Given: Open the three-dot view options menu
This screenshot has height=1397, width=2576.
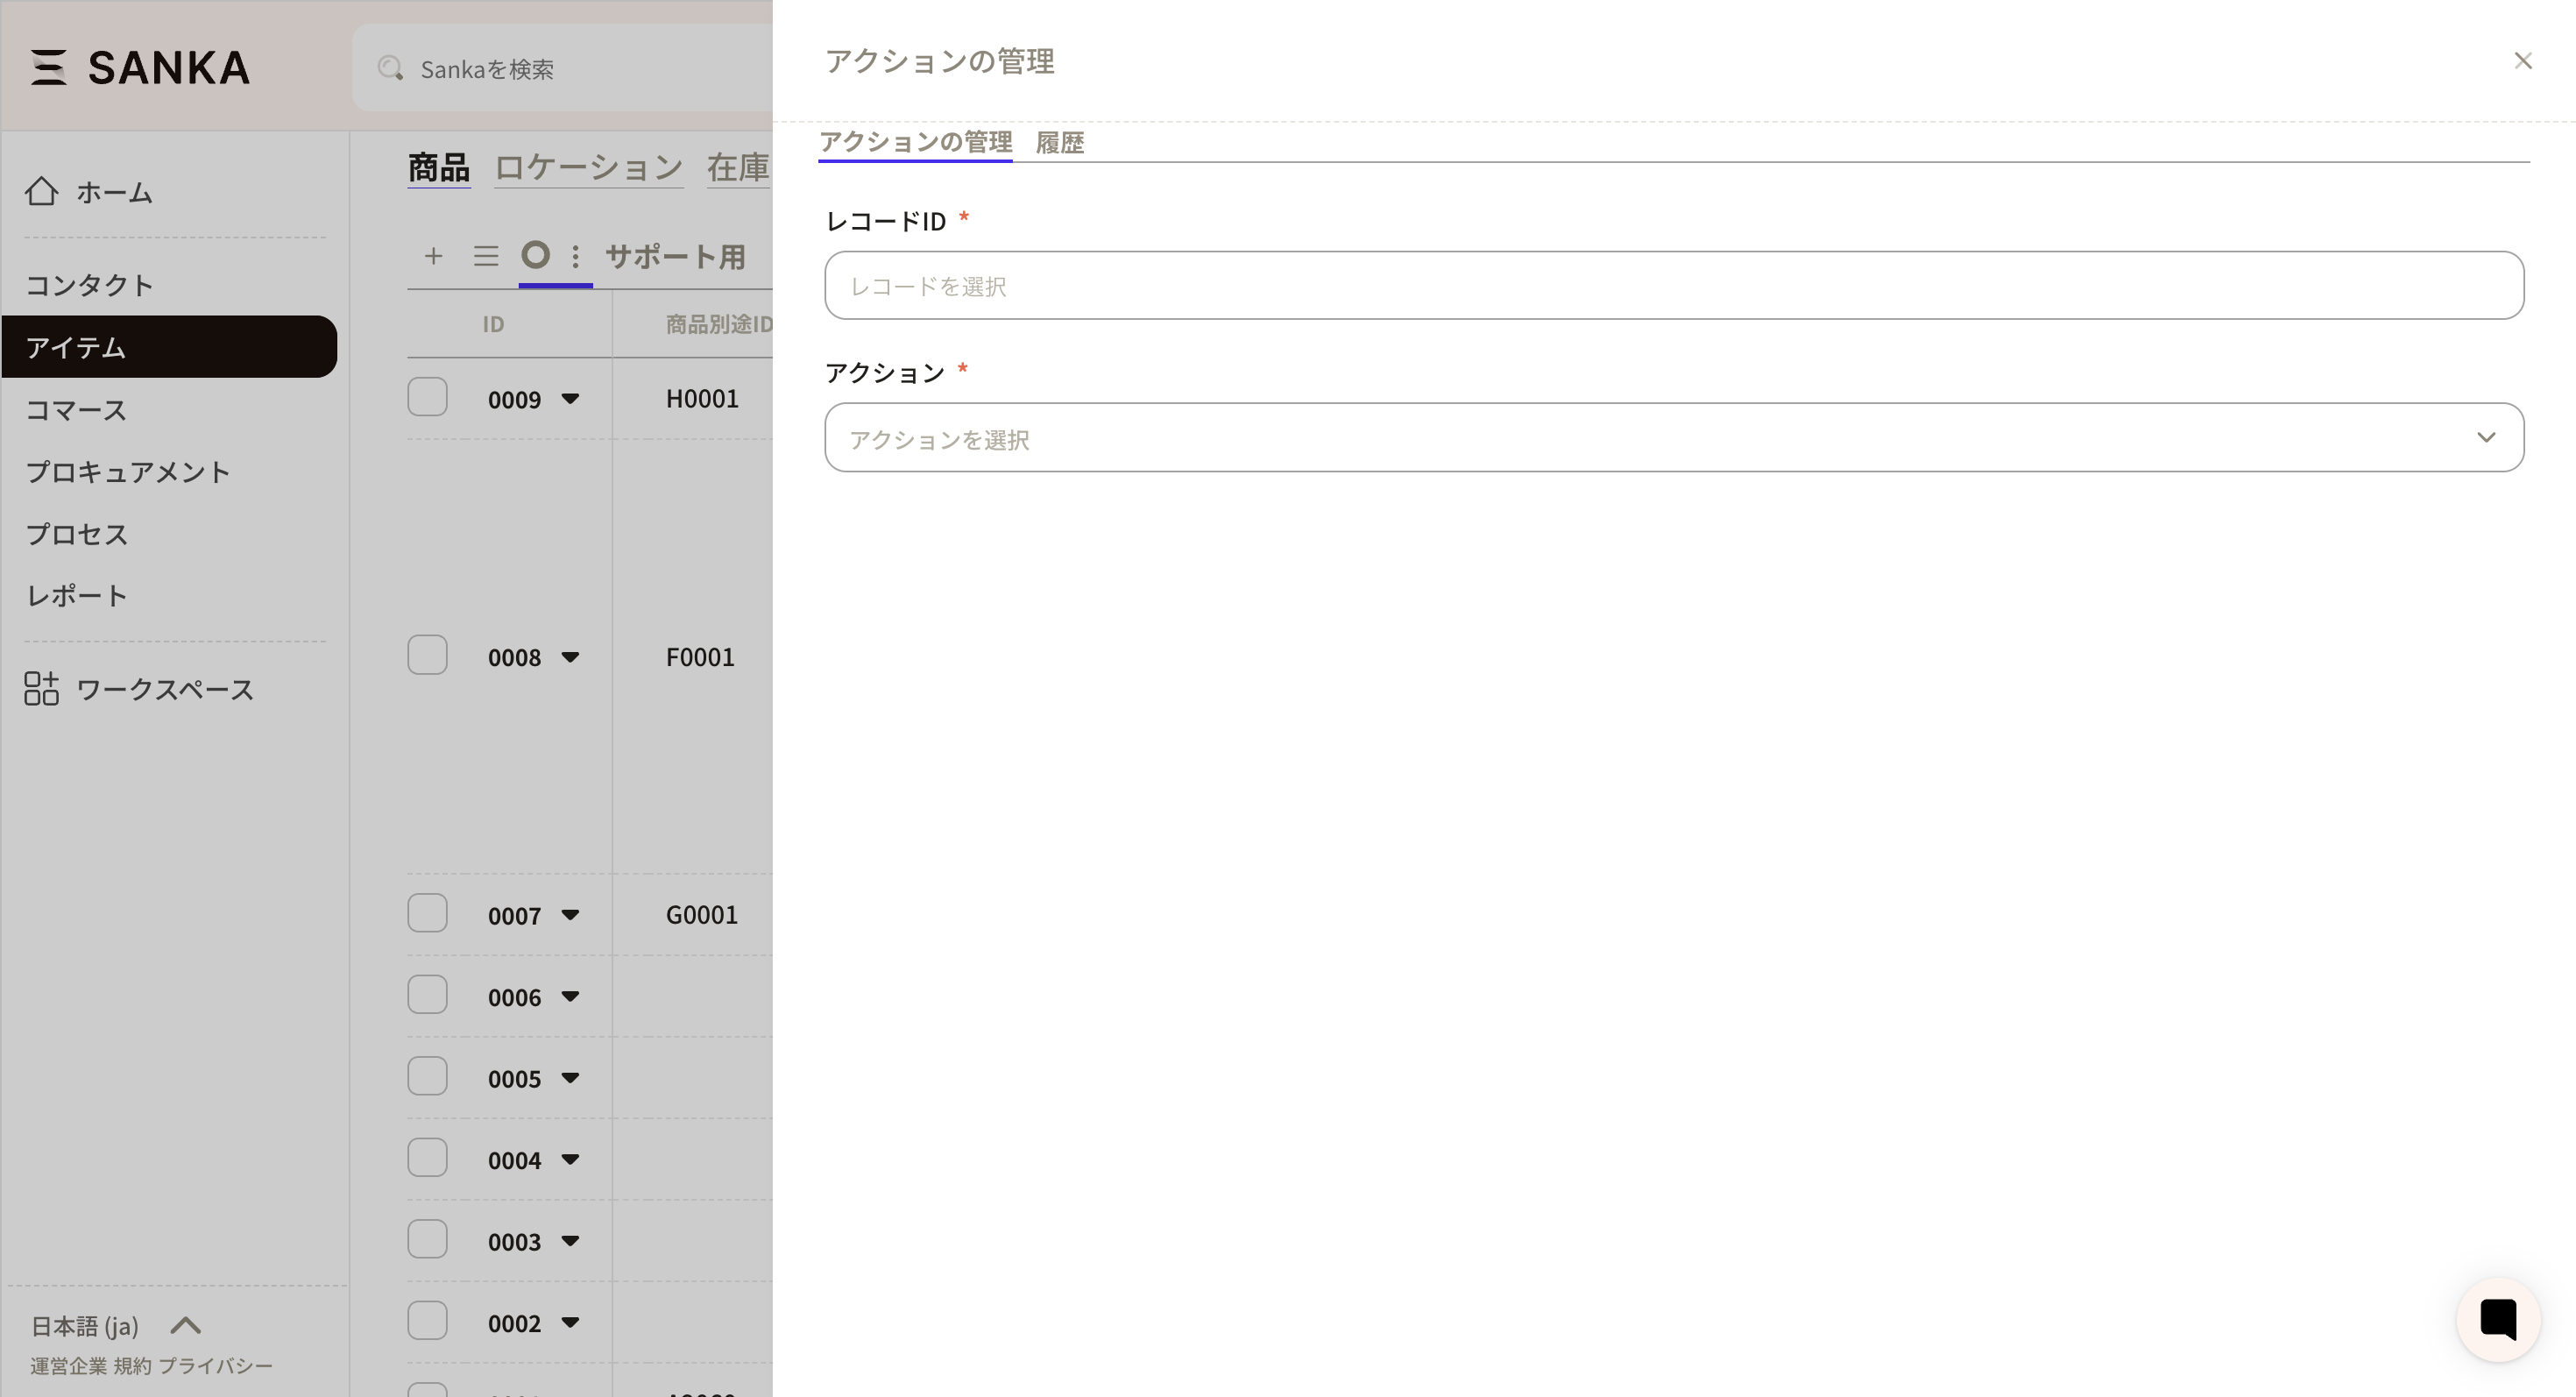Looking at the screenshot, I should [575, 256].
